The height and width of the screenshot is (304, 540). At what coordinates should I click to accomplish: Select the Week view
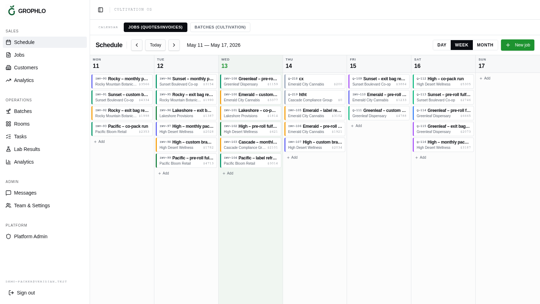(462, 45)
